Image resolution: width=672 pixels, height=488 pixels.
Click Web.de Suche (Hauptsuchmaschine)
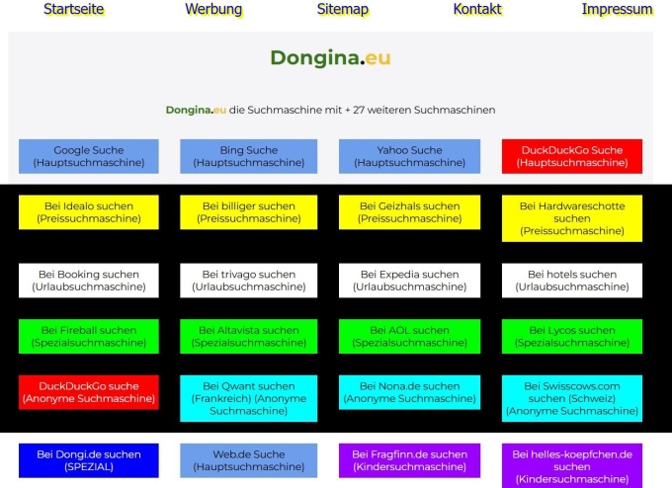(x=249, y=460)
